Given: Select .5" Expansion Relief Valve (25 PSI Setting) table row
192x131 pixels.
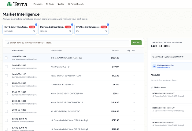Looking at the screenshot, I should (x=73, y=120).
